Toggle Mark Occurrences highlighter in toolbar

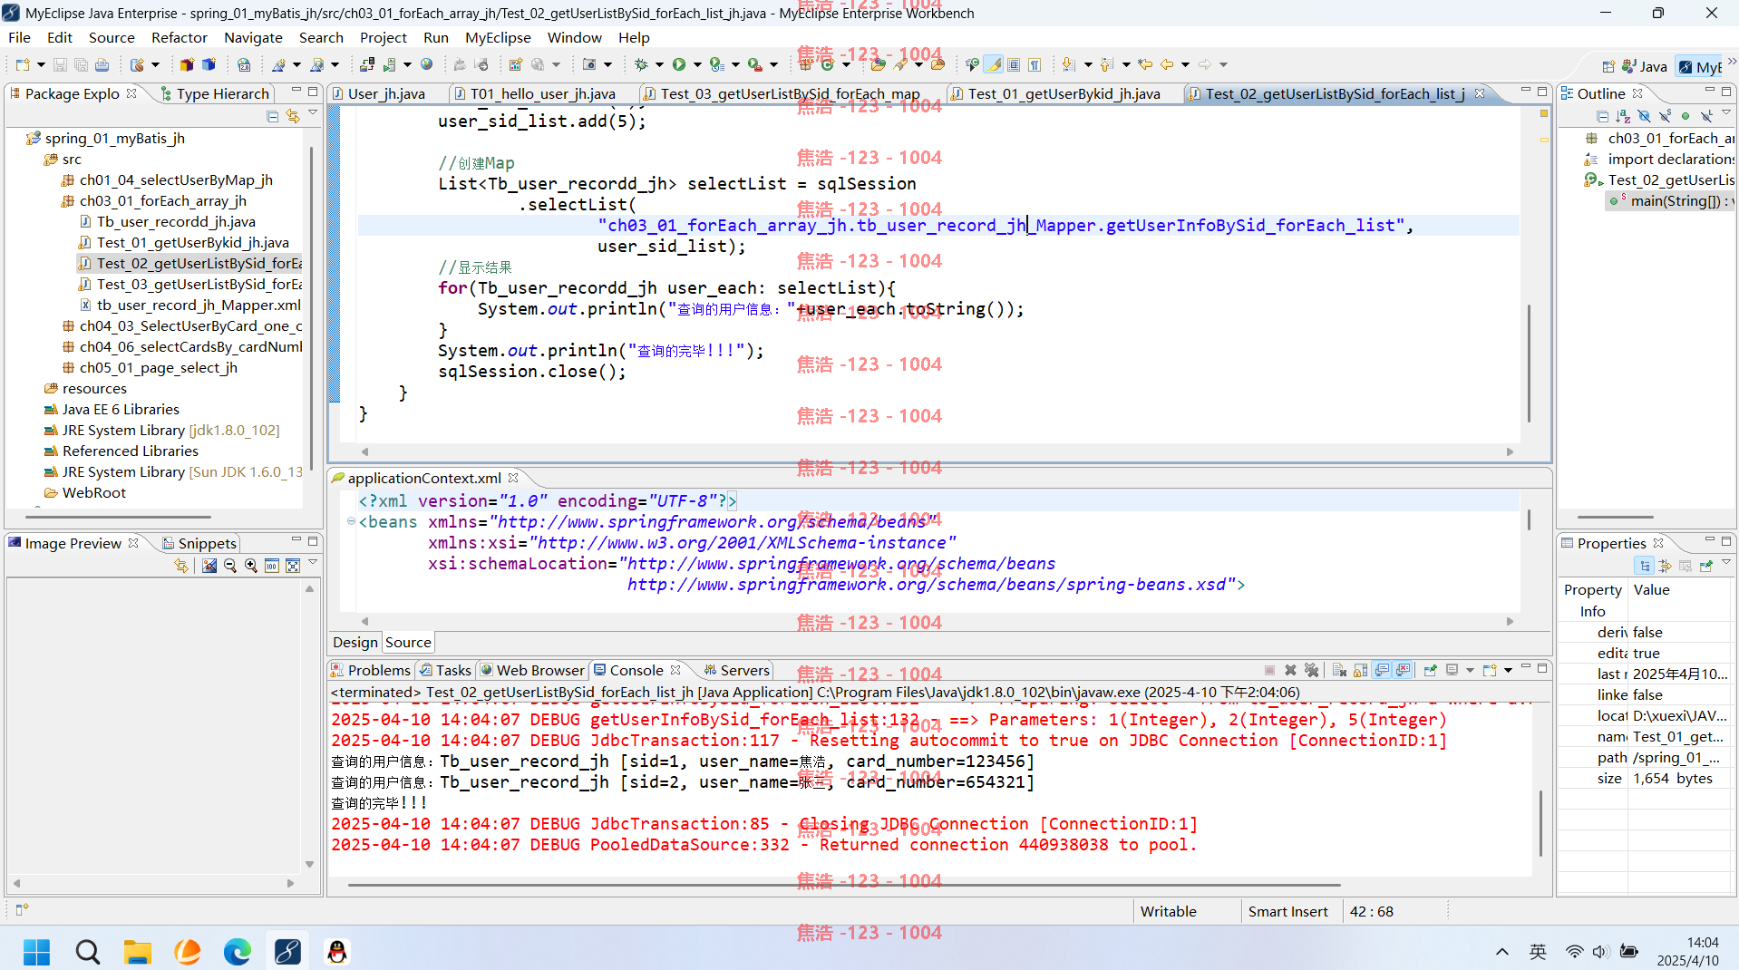coord(995,64)
